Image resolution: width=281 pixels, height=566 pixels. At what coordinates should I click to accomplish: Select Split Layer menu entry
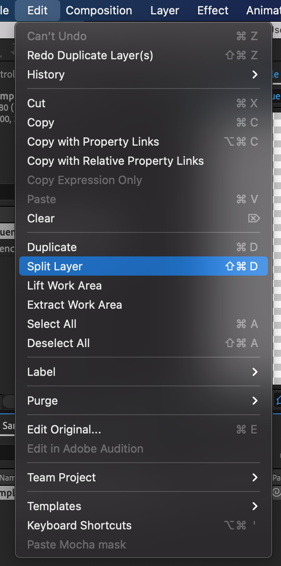[143, 266]
